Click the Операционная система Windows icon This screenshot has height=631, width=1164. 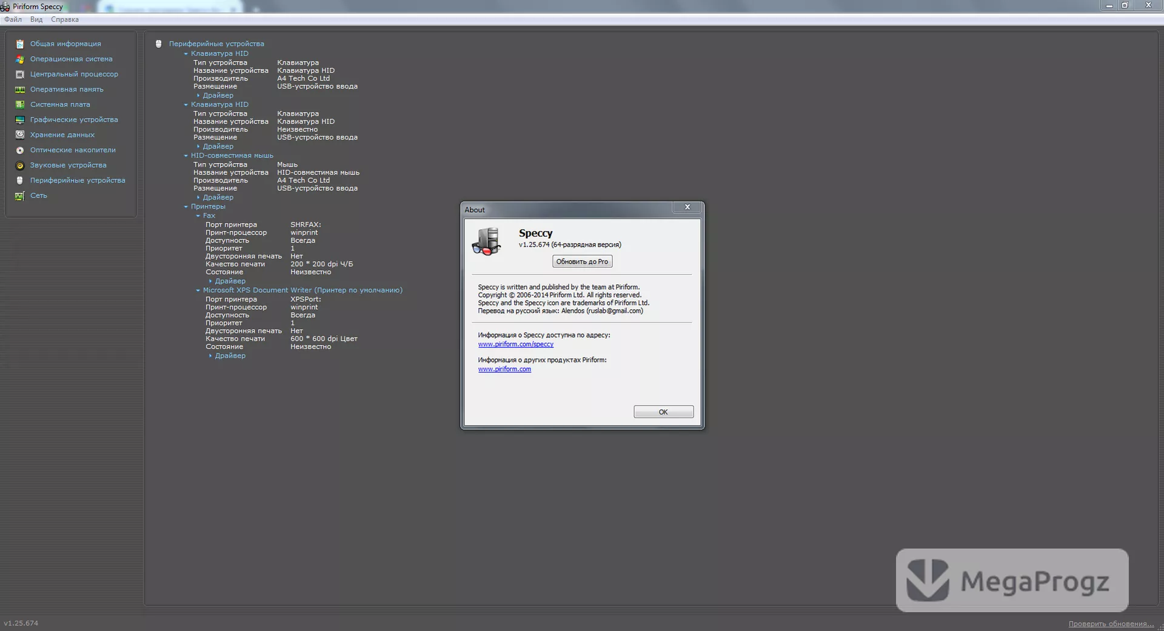click(x=20, y=59)
